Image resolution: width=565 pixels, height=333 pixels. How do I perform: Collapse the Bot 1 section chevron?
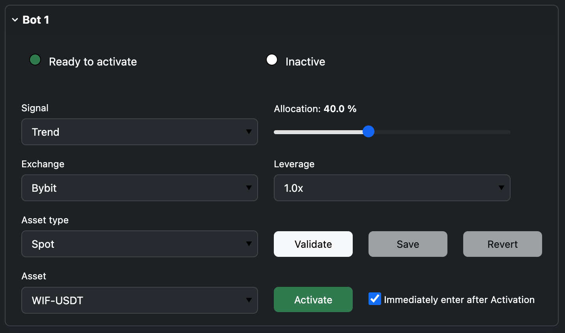coord(15,20)
